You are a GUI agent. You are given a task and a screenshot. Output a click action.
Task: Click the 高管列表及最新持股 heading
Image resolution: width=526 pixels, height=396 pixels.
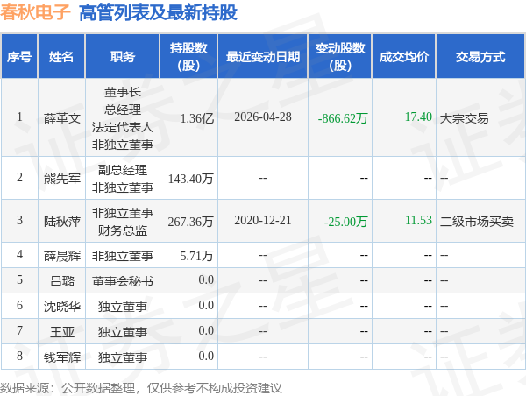tap(158, 13)
